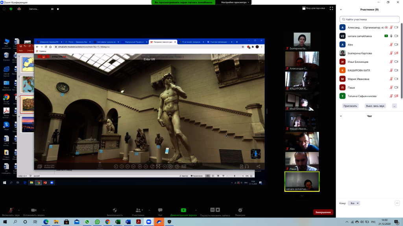
Task: Unmute microphone with Включить звук
Action: [x=11, y=212]
